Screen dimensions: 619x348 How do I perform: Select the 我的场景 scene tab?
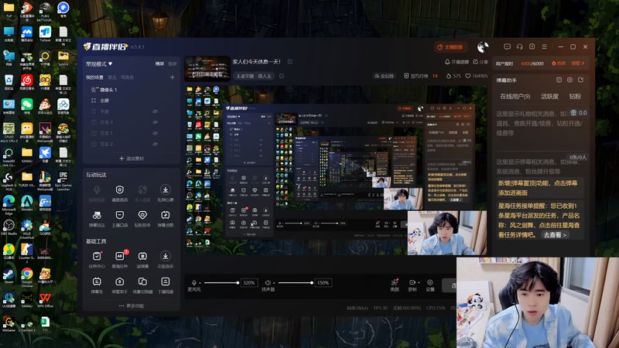tap(94, 77)
